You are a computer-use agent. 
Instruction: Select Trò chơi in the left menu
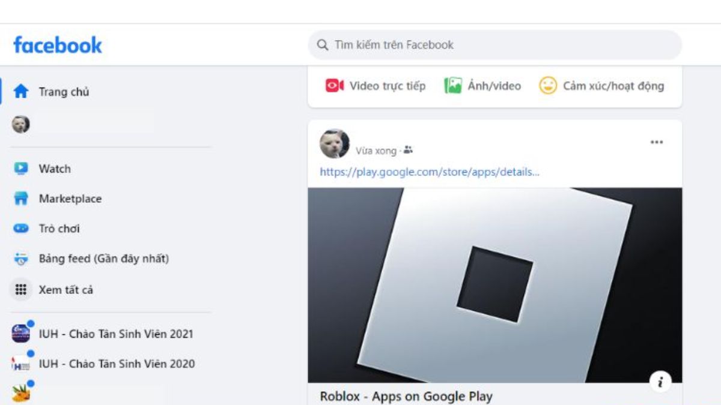(x=58, y=229)
